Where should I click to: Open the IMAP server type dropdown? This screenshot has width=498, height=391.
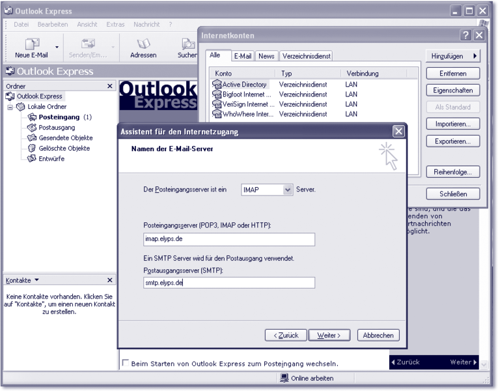click(288, 190)
